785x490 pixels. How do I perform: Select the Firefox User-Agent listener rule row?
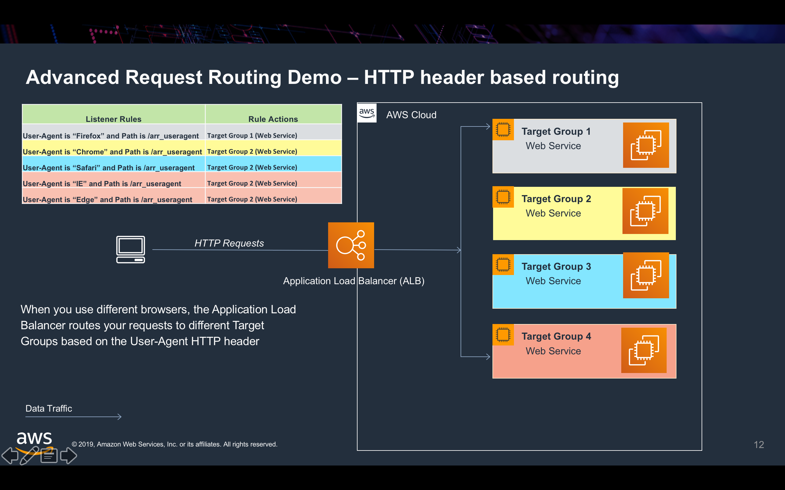coord(111,135)
